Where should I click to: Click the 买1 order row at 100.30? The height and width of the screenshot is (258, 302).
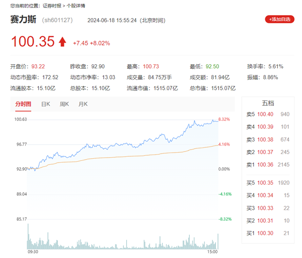coord(269,233)
